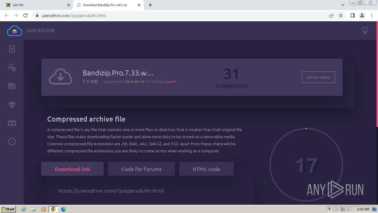Open the news sidebar icon
This screenshot has height=213, width=378.
(x=12, y=86)
